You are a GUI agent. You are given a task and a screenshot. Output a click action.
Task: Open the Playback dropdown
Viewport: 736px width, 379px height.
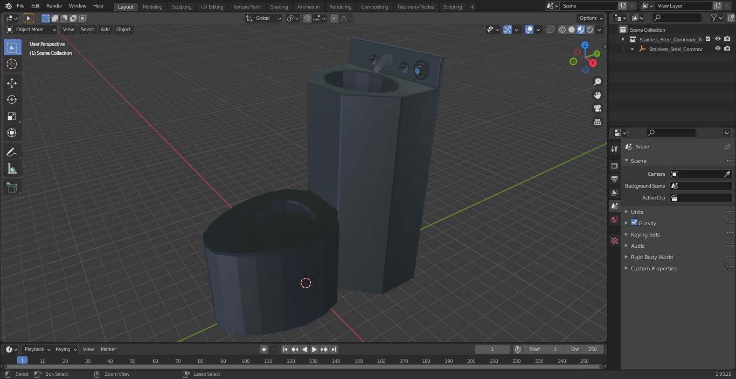click(x=37, y=349)
